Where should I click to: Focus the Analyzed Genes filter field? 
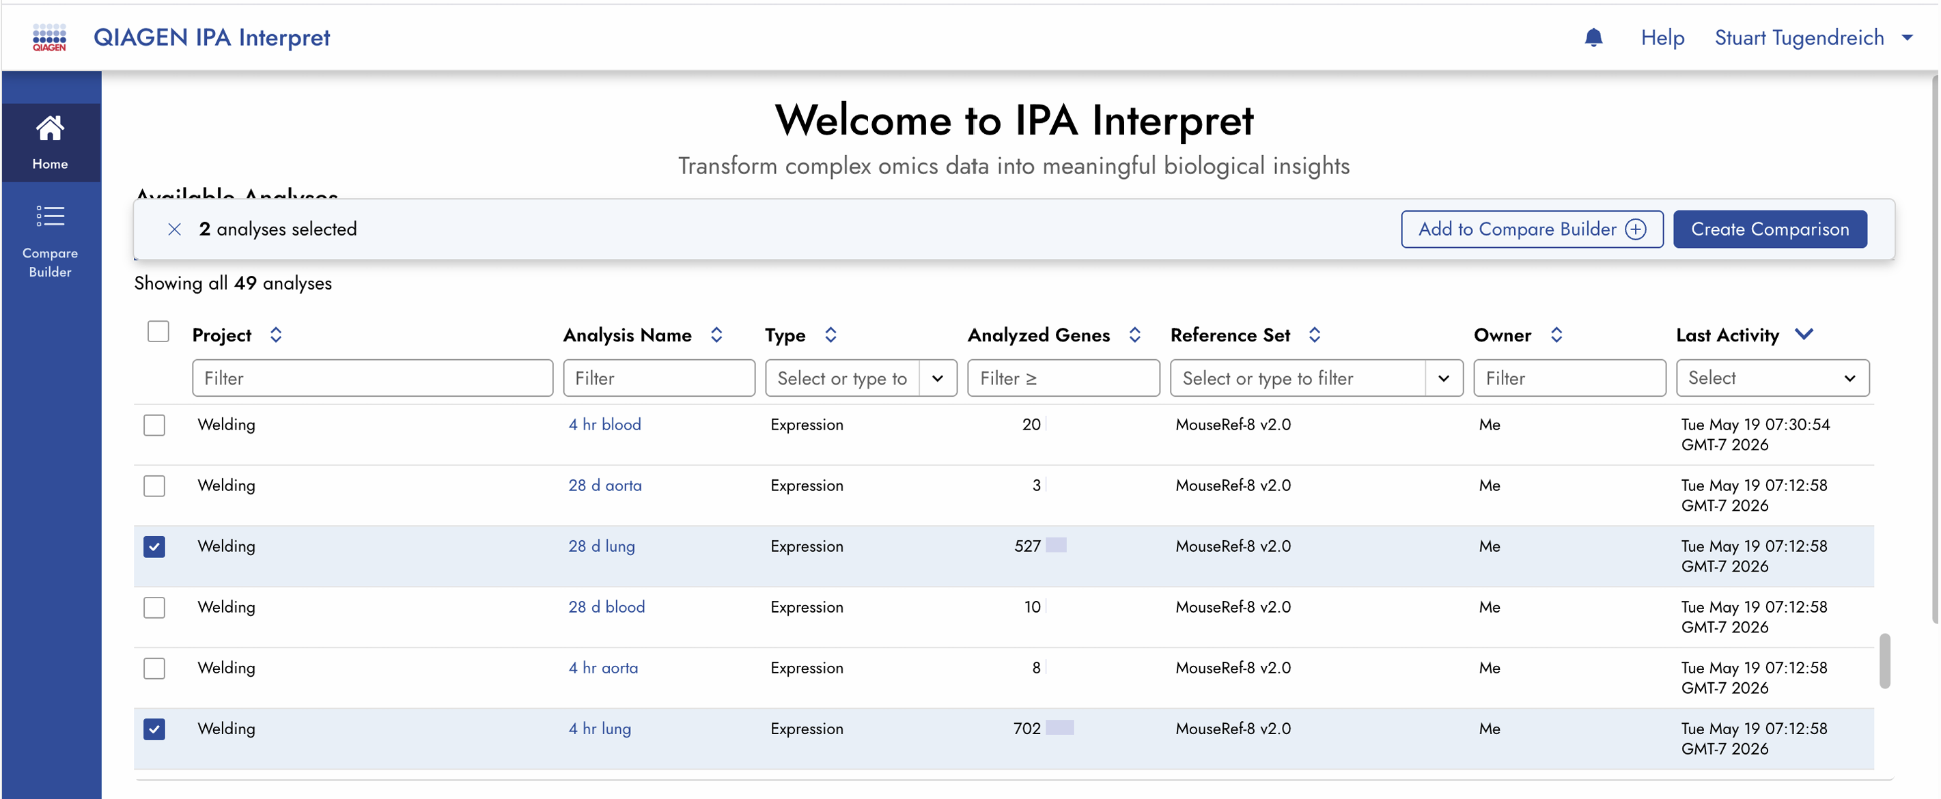tap(1063, 378)
